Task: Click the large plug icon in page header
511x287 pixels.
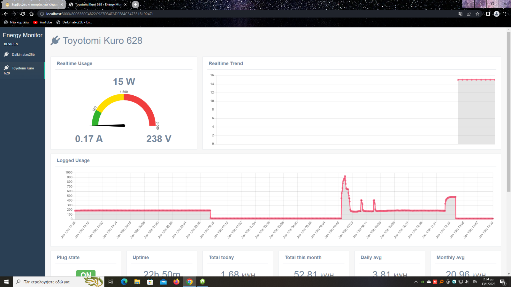Action: pyautogui.click(x=55, y=40)
